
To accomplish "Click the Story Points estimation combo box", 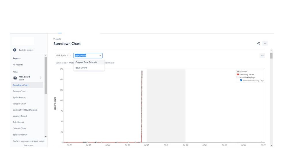I will (x=88, y=56).
